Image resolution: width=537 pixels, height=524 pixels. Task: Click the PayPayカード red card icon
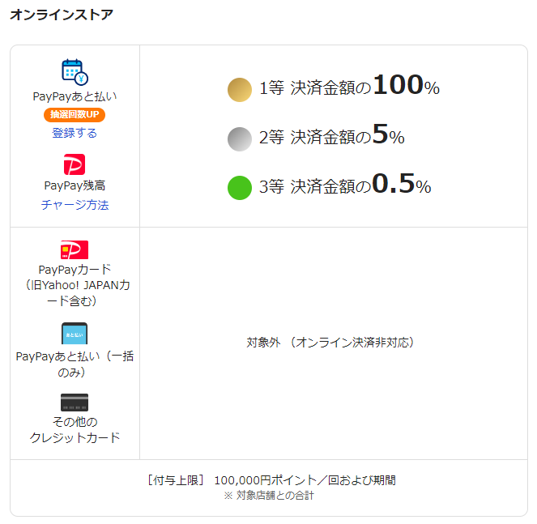[x=75, y=249]
